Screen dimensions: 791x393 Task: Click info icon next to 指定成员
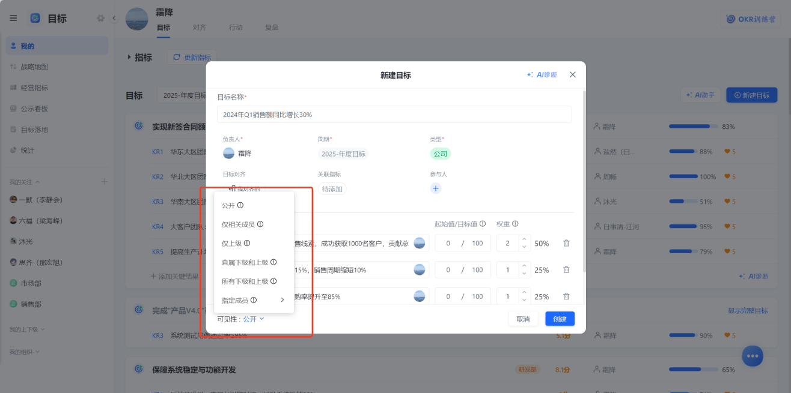(254, 300)
